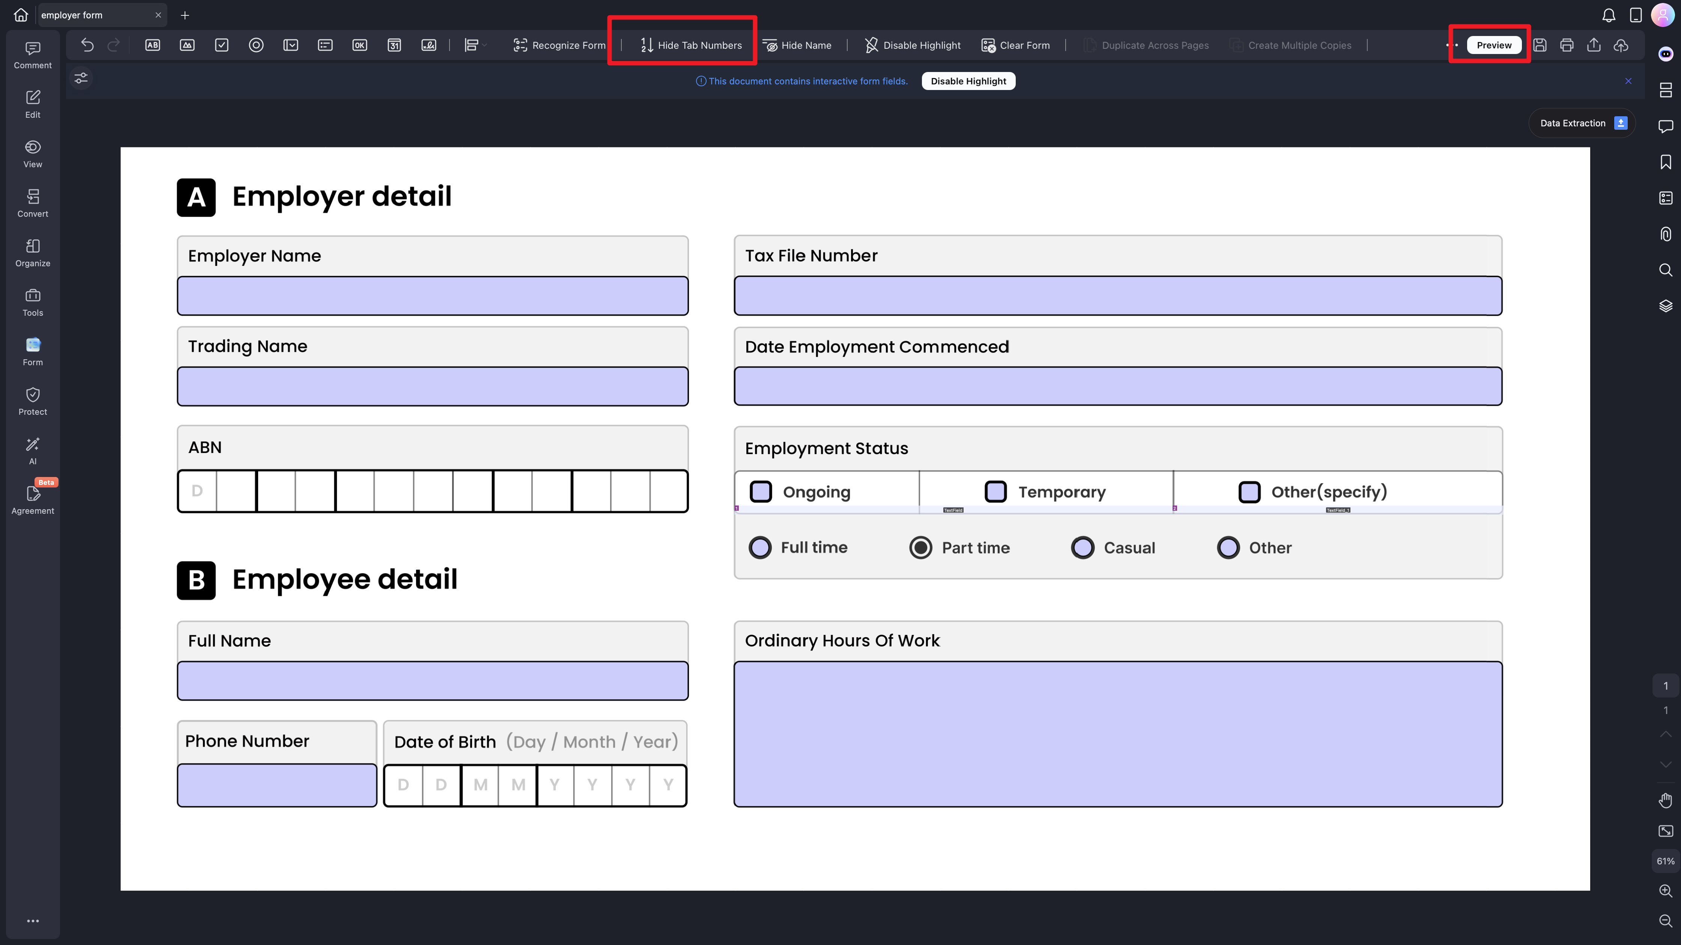The image size is (1681, 945).
Task: Click the Share upload icon
Action: click(x=1594, y=45)
